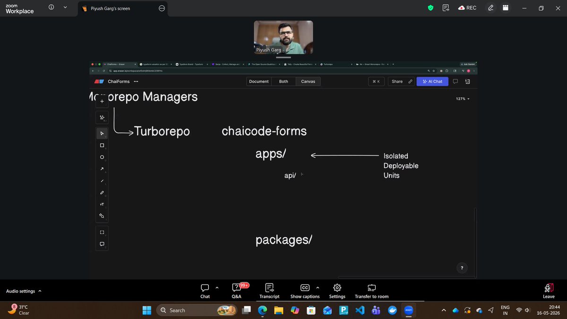
Task: Open Zoom Transcript panel
Action: tap(269, 291)
